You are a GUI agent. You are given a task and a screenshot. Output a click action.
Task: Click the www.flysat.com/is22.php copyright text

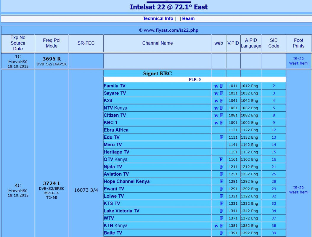pyautogui.click(x=168, y=30)
